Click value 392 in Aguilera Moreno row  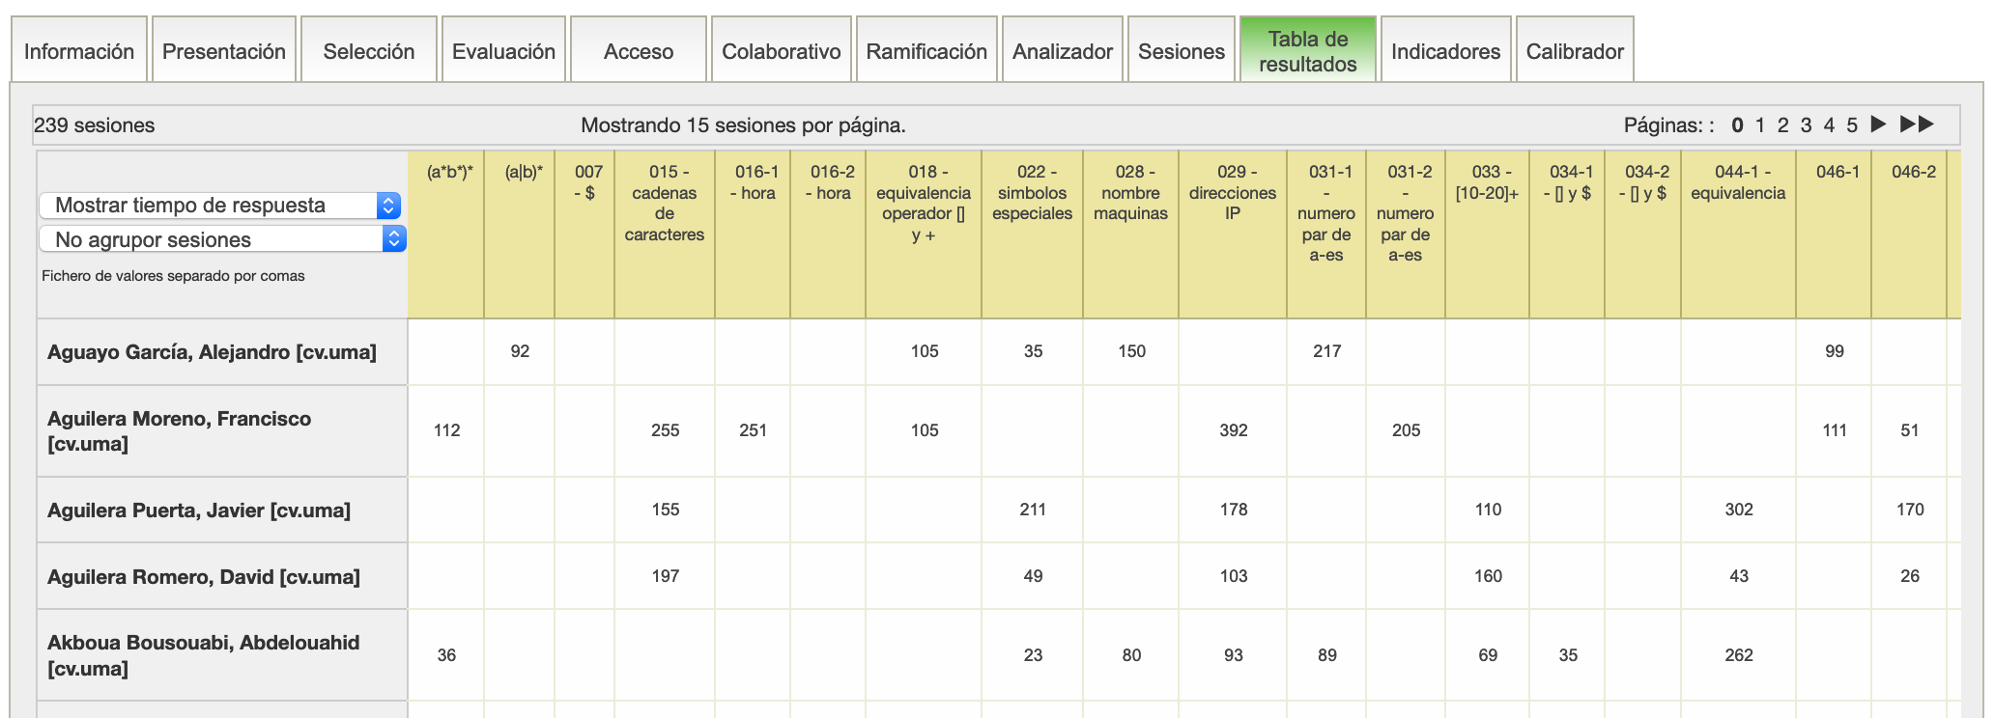click(1233, 430)
